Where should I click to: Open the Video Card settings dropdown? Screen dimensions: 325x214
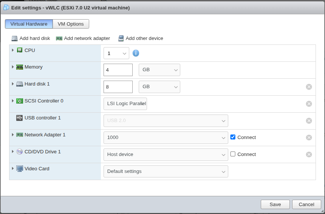(166, 171)
